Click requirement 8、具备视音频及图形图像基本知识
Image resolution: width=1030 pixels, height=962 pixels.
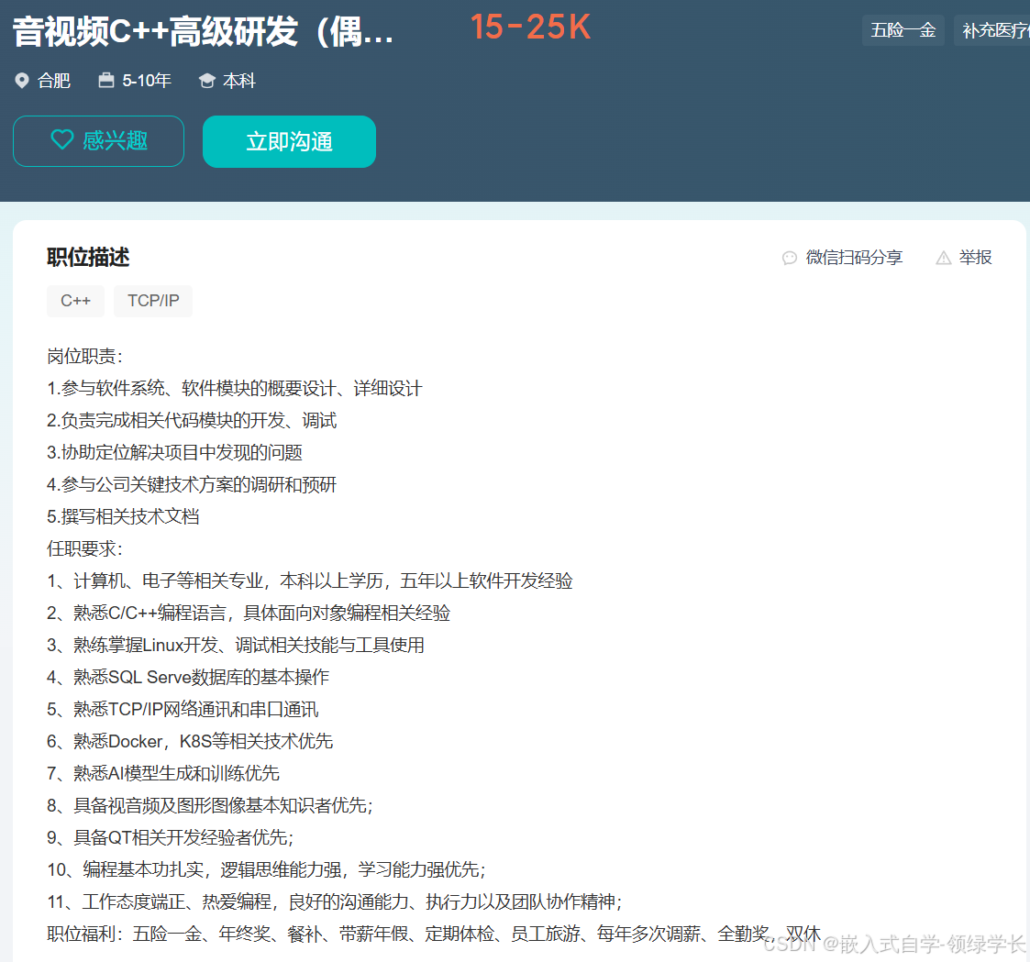point(210,806)
